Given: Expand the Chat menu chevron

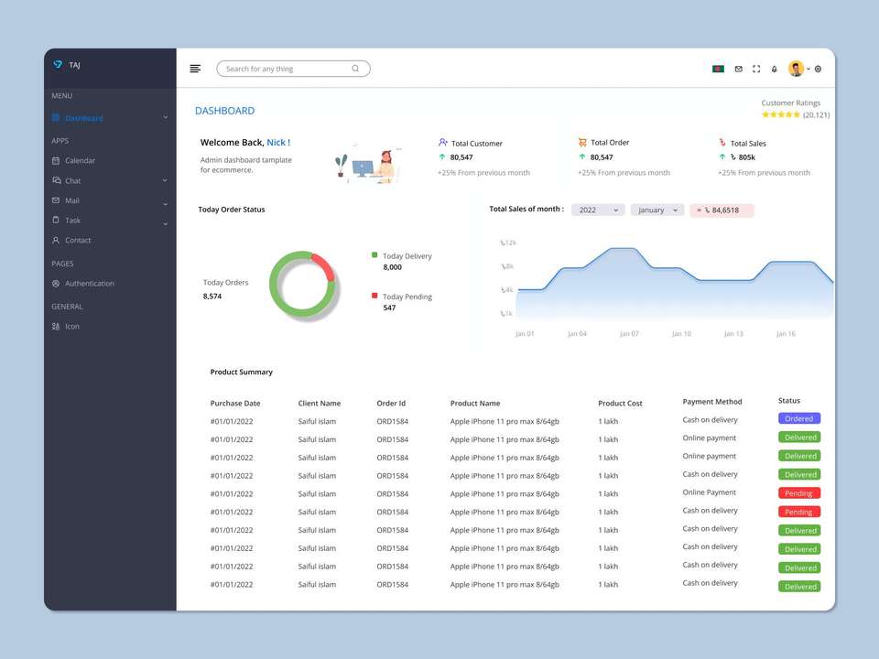Looking at the screenshot, I should (165, 180).
